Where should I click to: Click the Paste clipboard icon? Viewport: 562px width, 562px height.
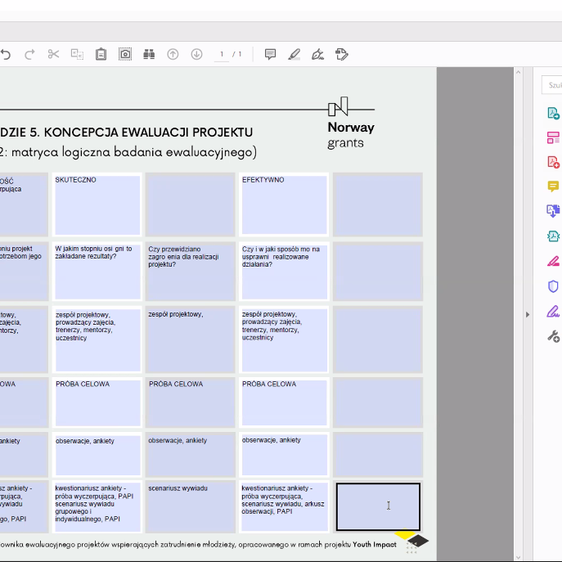(101, 55)
